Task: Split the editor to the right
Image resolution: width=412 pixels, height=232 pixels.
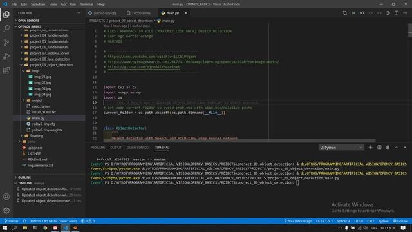Action: (x=397, y=13)
